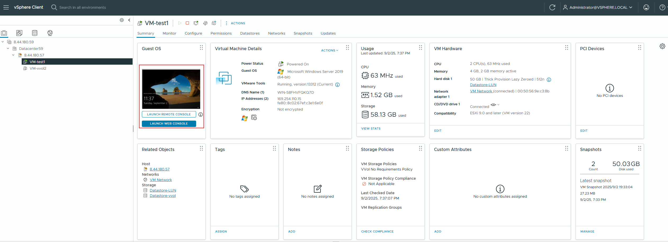Grab the Tags card drag handle
668x242 pixels.
pyautogui.click(x=274, y=148)
